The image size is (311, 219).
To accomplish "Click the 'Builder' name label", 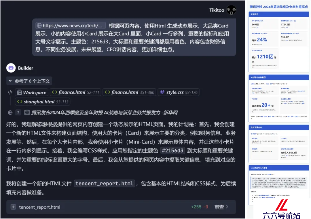I will click(x=26, y=68).
